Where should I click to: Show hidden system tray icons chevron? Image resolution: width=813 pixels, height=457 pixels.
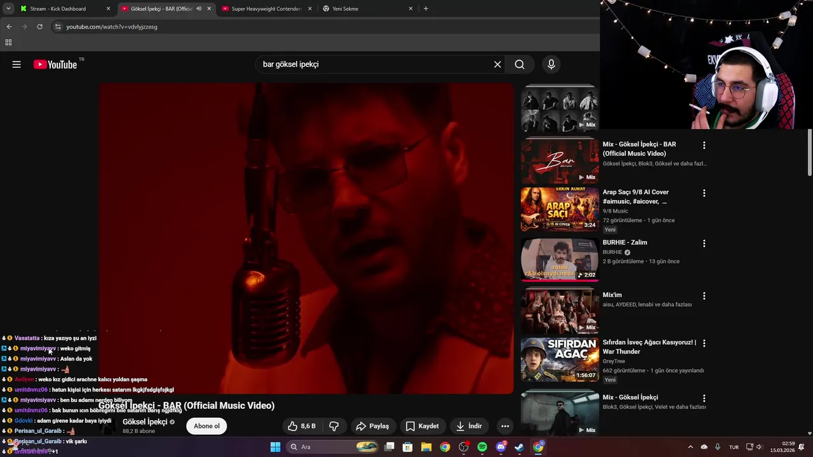(x=691, y=447)
